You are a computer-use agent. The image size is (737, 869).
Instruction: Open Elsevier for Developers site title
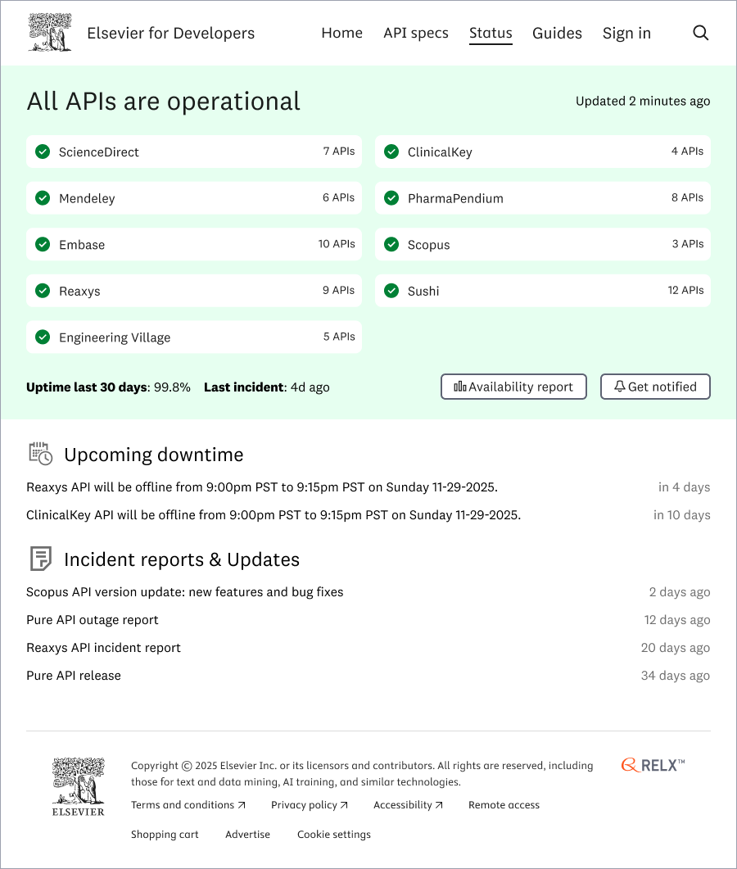(170, 34)
